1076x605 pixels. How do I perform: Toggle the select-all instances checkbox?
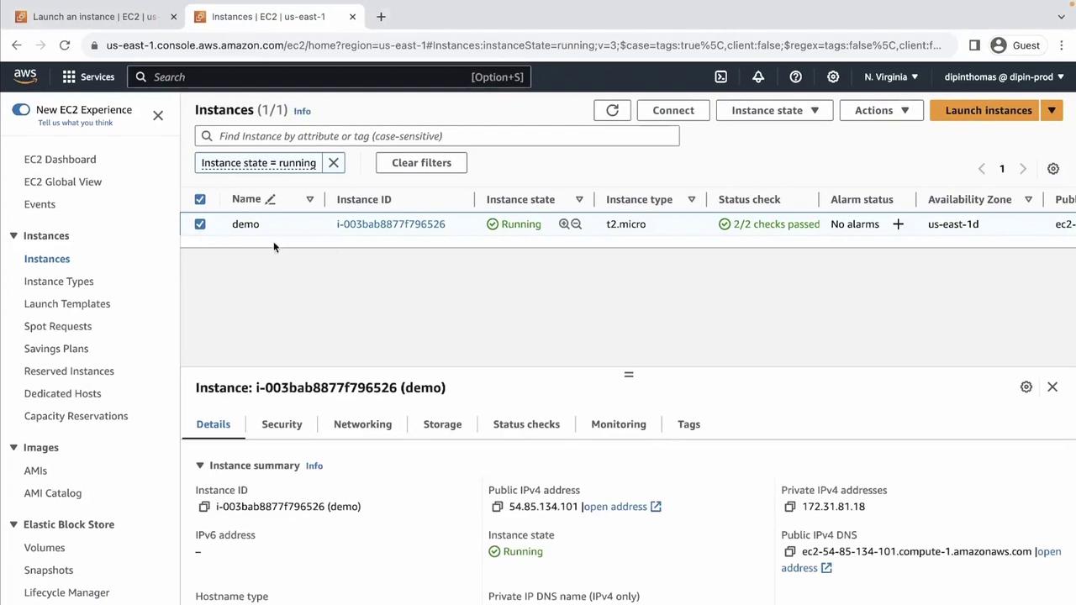(200, 199)
